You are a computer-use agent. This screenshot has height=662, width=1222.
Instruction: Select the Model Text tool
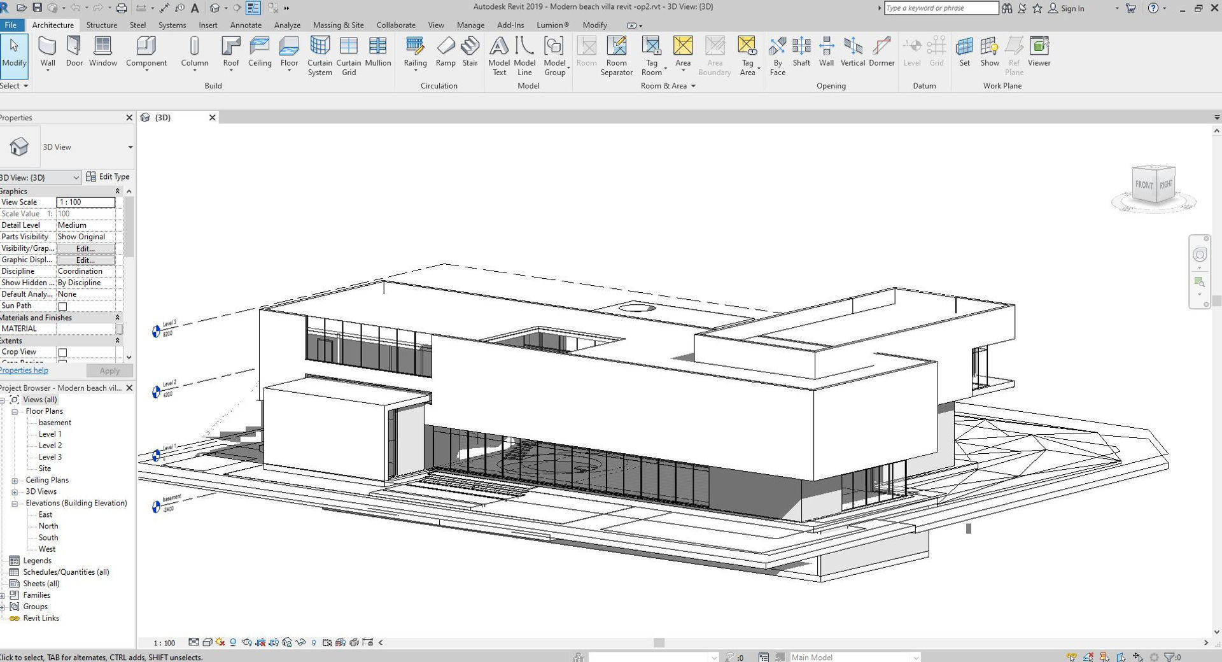coord(499,56)
